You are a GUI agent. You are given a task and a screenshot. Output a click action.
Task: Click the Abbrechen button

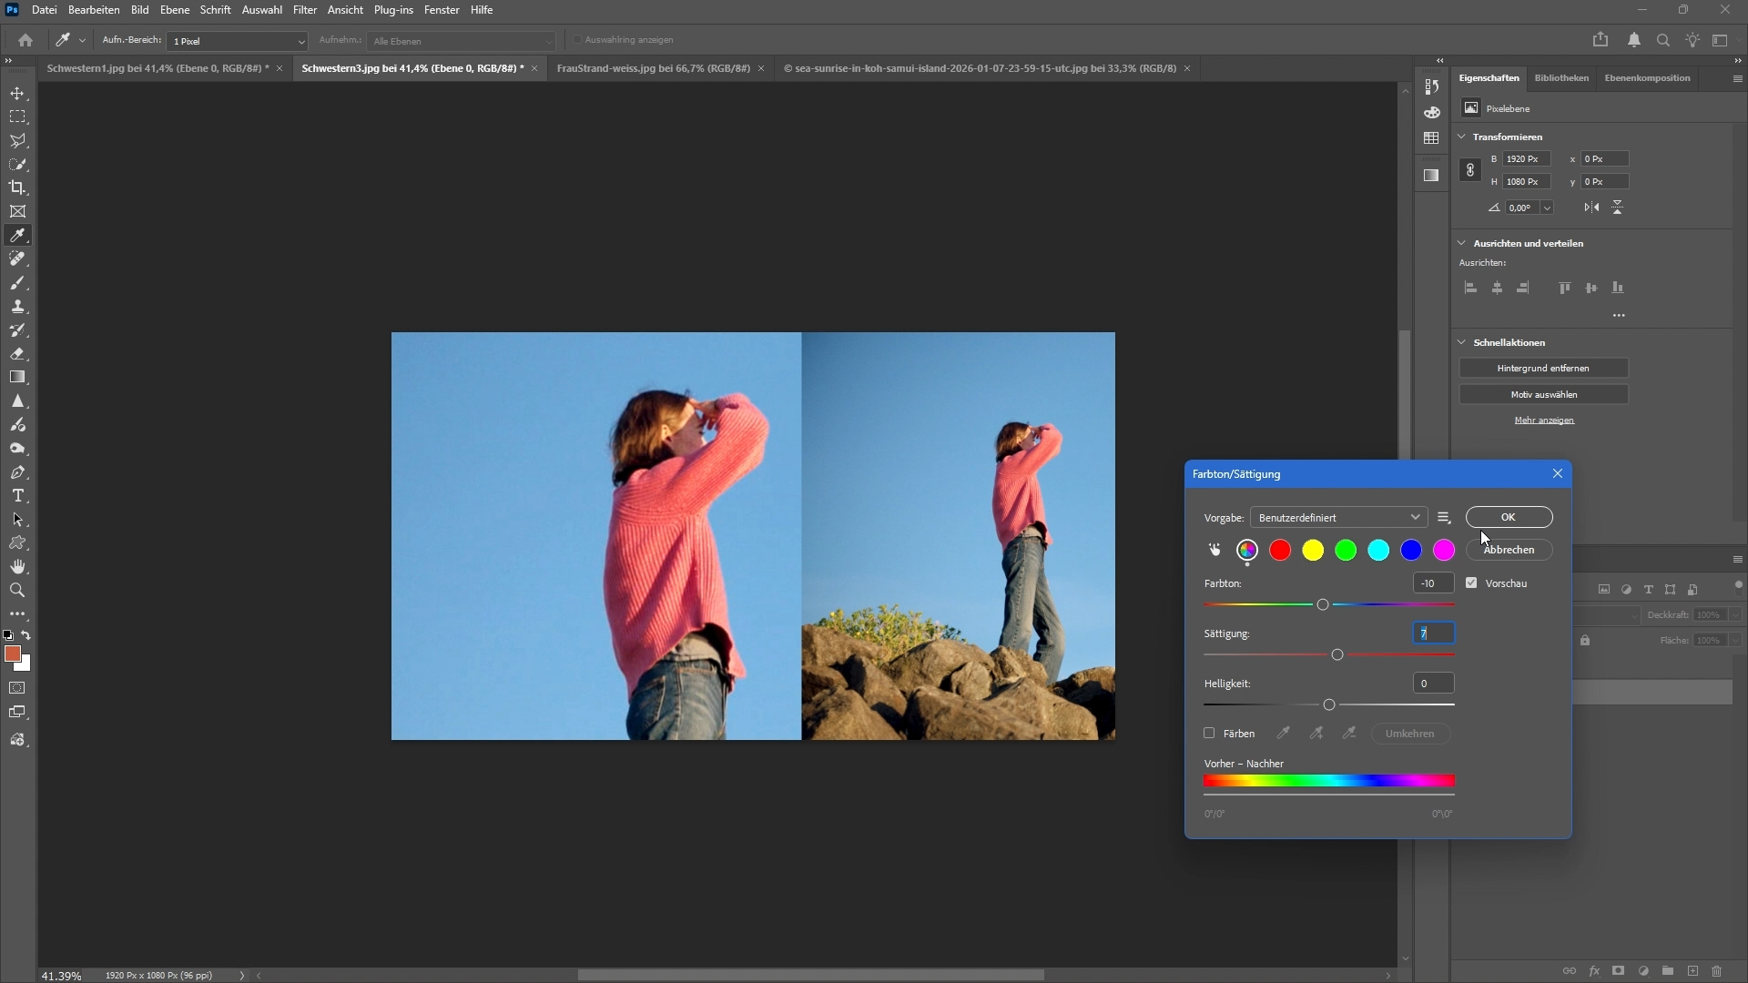[x=1509, y=550]
